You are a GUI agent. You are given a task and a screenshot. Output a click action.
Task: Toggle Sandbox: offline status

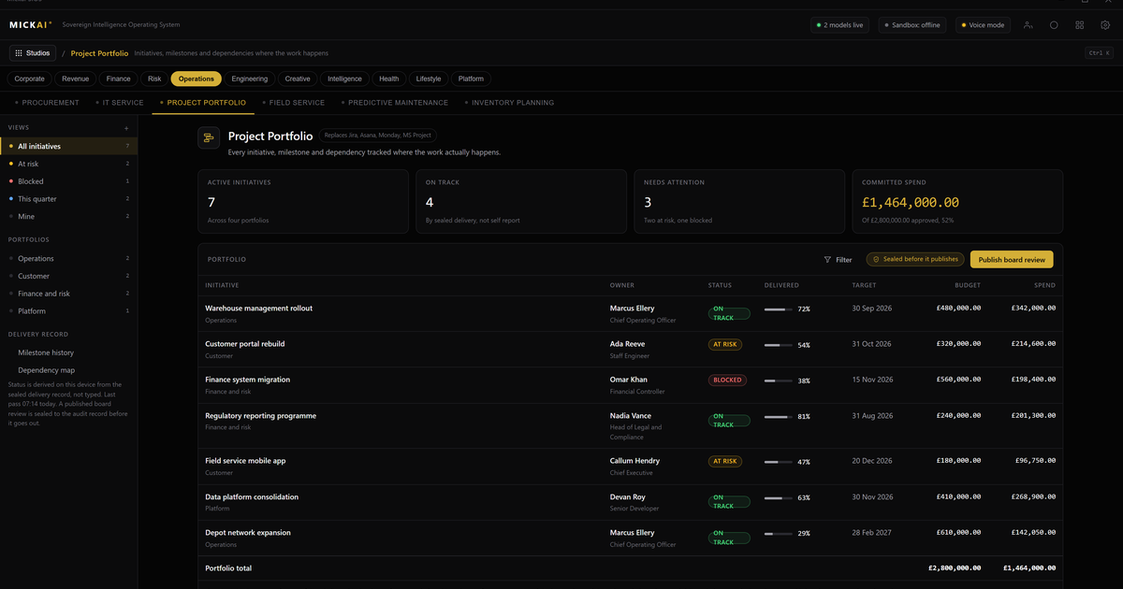[x=913, y=25]
